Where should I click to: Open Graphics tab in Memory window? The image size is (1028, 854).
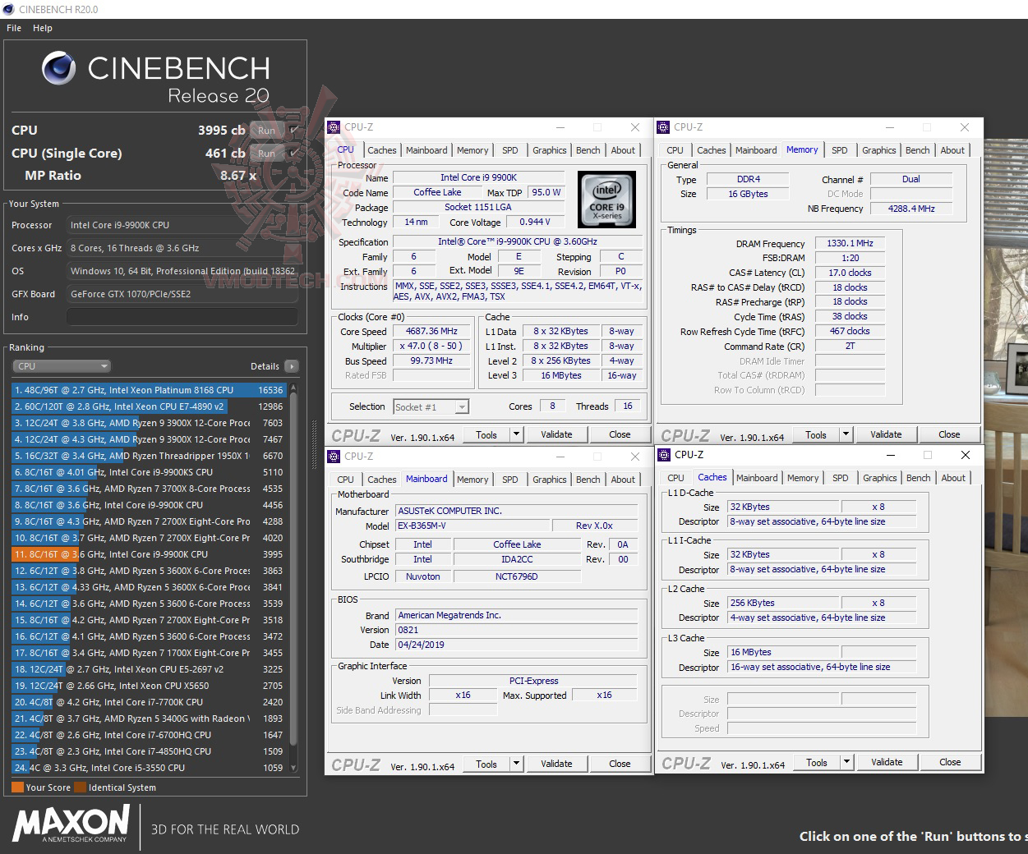878,150
